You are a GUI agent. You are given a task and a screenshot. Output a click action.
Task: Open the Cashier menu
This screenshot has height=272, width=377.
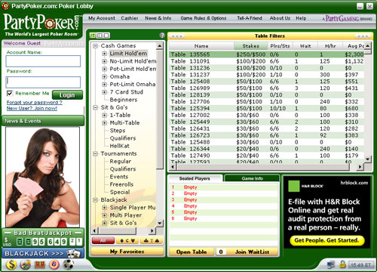click(130, 18)
